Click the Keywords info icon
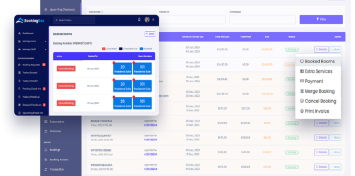This screenshot has width=355, height=176. click(102, 12)
